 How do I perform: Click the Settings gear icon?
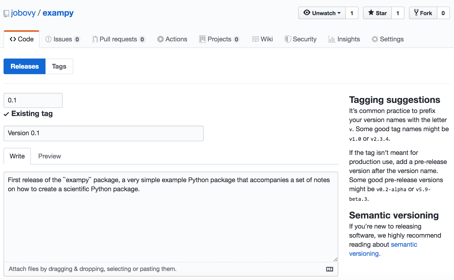[x=375, y=39]
